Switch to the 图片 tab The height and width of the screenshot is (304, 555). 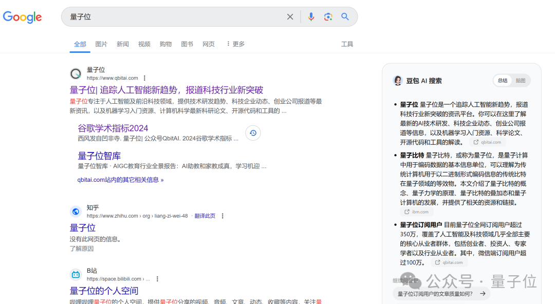[101, 44]
